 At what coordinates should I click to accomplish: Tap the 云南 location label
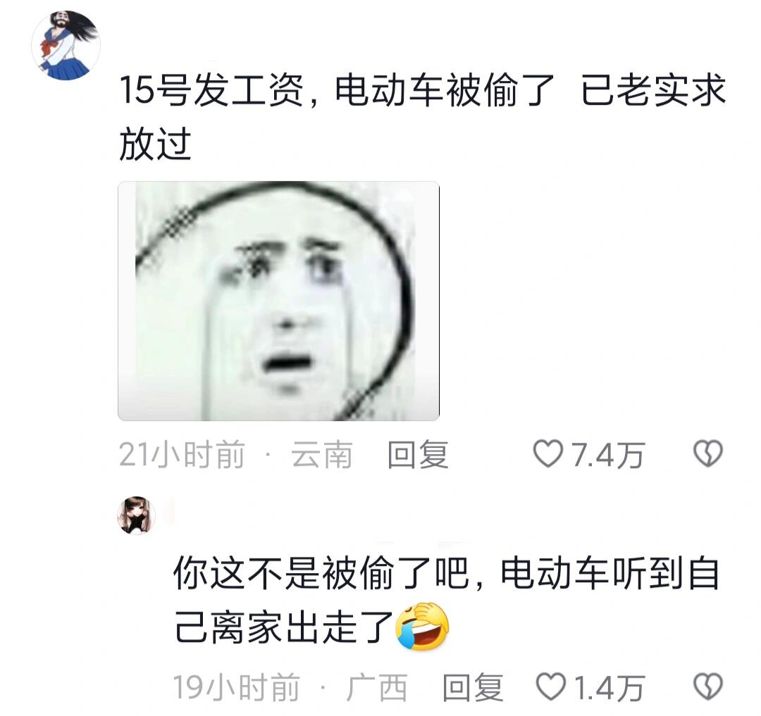pos(321,455)
